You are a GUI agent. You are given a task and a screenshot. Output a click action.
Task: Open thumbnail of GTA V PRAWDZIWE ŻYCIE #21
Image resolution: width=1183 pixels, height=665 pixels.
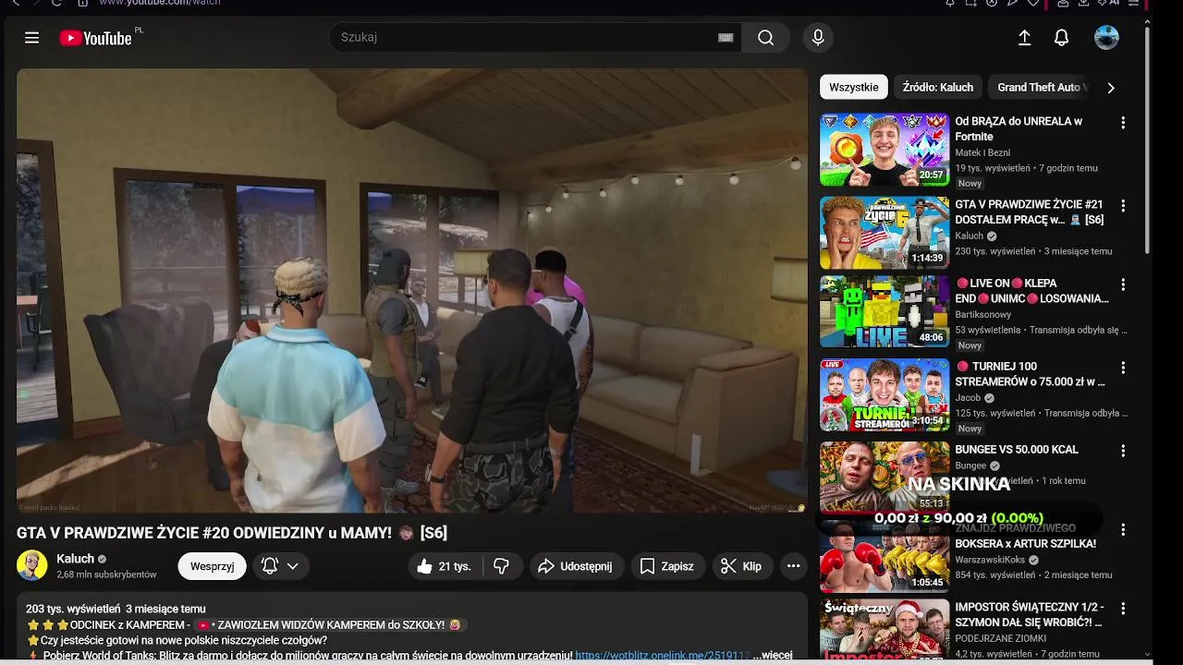click(x=884, y=233)
